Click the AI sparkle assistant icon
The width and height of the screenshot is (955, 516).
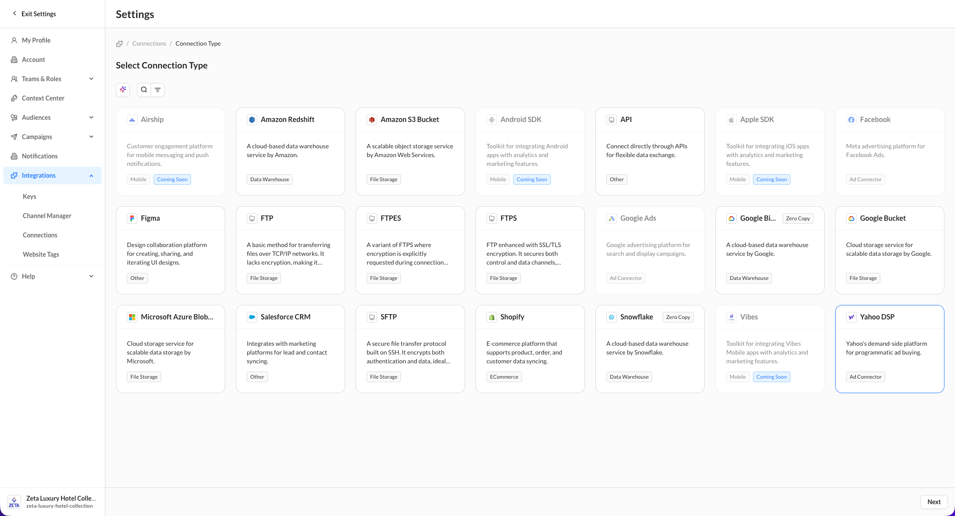point(123,90)
